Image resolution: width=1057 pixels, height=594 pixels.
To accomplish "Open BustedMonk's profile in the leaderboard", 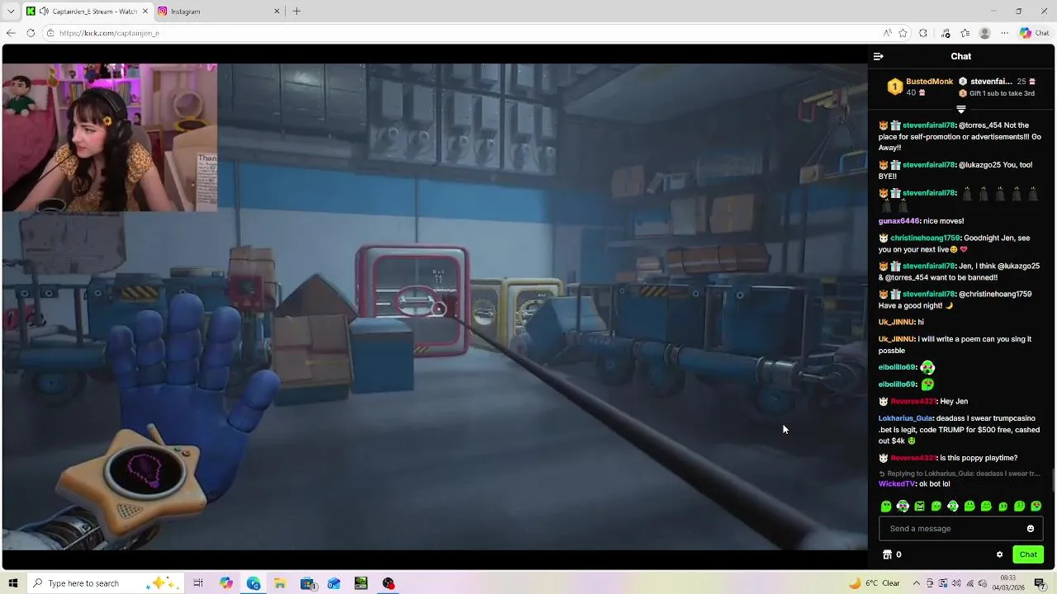I will (x=929, y=82).
